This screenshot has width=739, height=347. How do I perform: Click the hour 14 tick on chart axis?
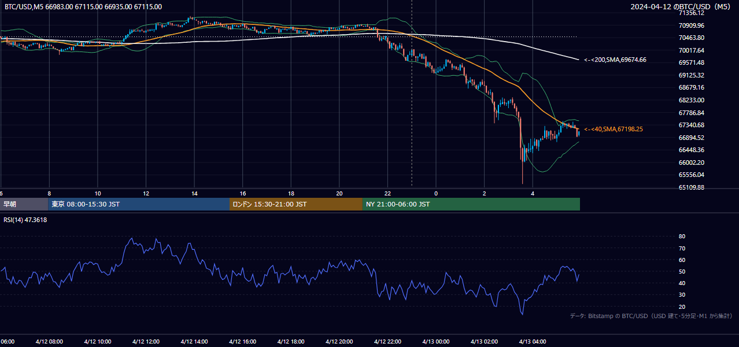click(194, 193)
